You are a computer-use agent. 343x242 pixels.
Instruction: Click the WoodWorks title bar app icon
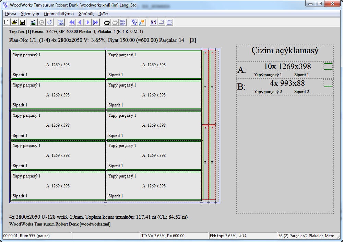[x=5, y=5]
